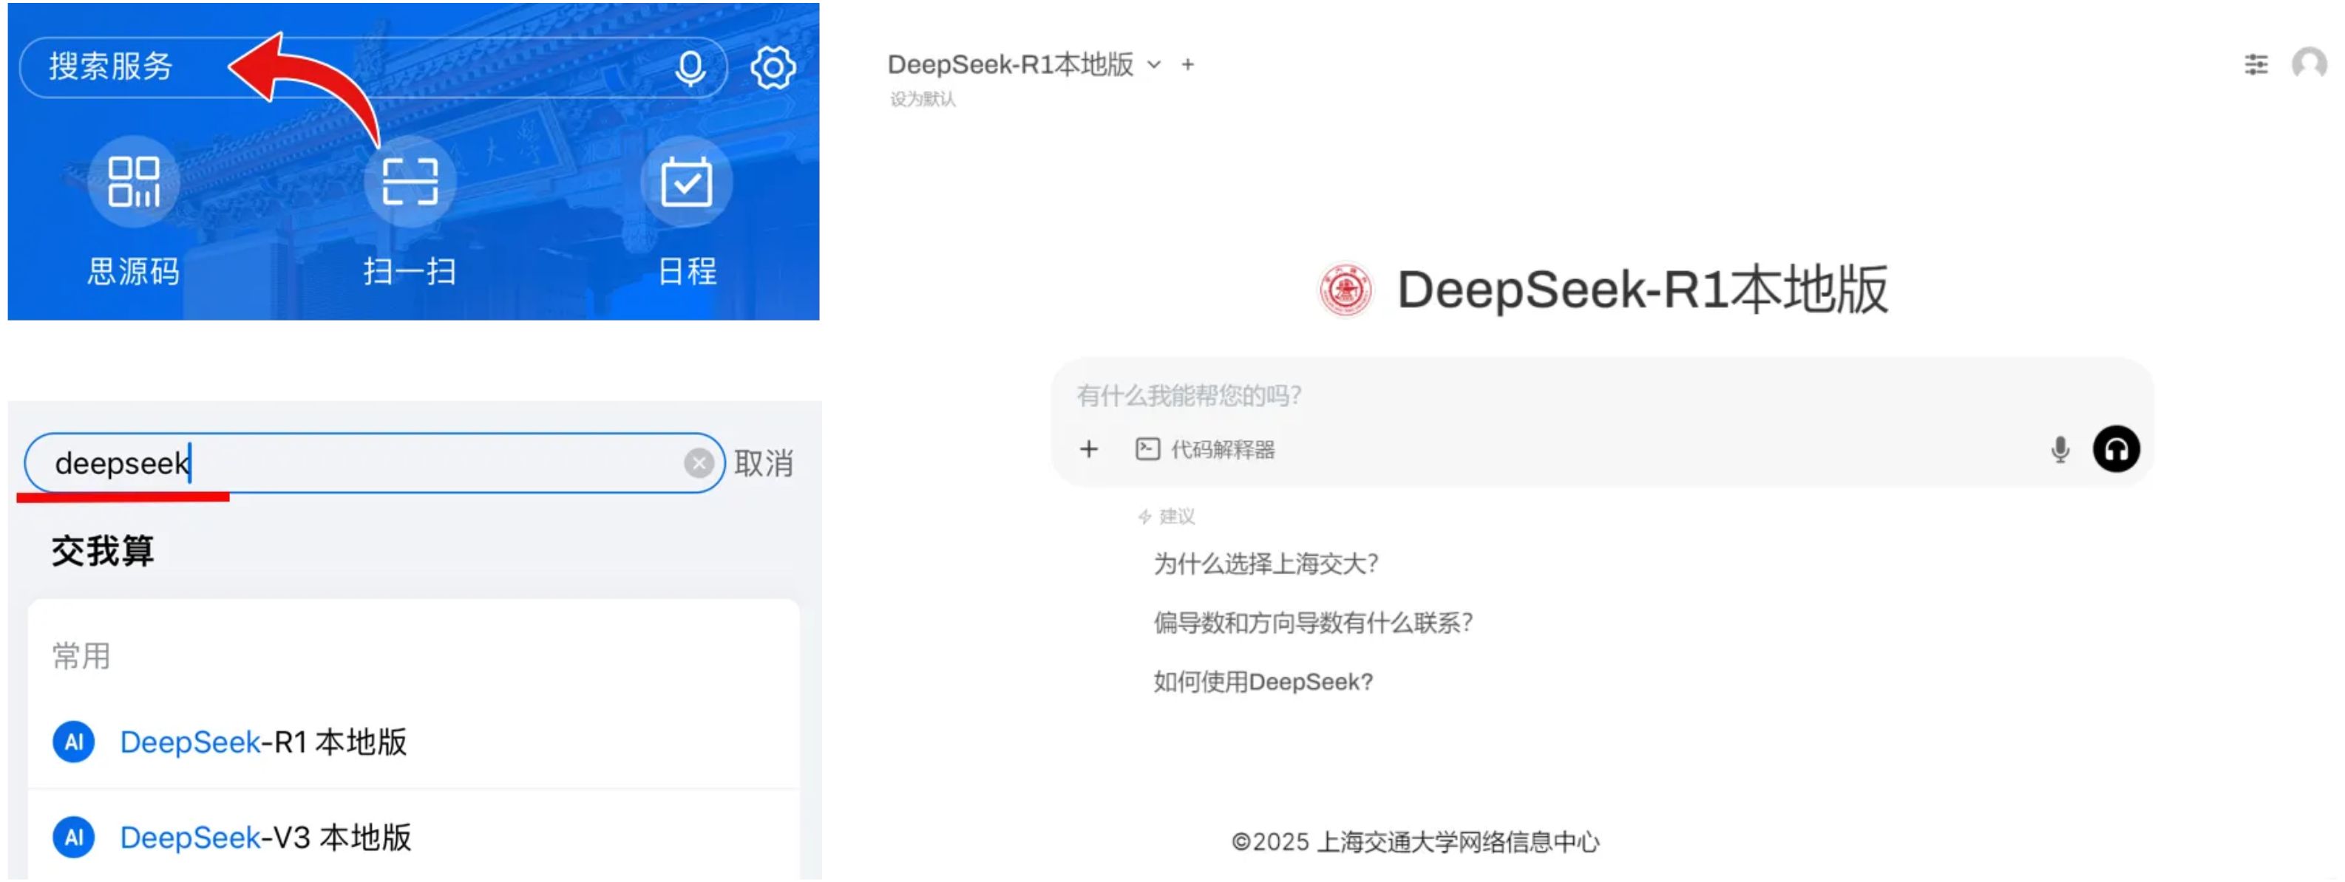
Task: Tap the 扫一扫 scan icon
Action: (x=410, y=182)
